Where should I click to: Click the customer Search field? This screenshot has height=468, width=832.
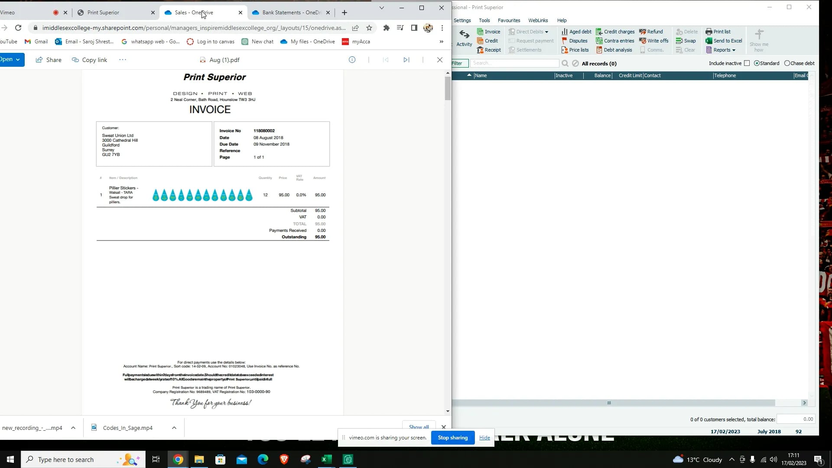pyautogui.click(x=514, y=63)
